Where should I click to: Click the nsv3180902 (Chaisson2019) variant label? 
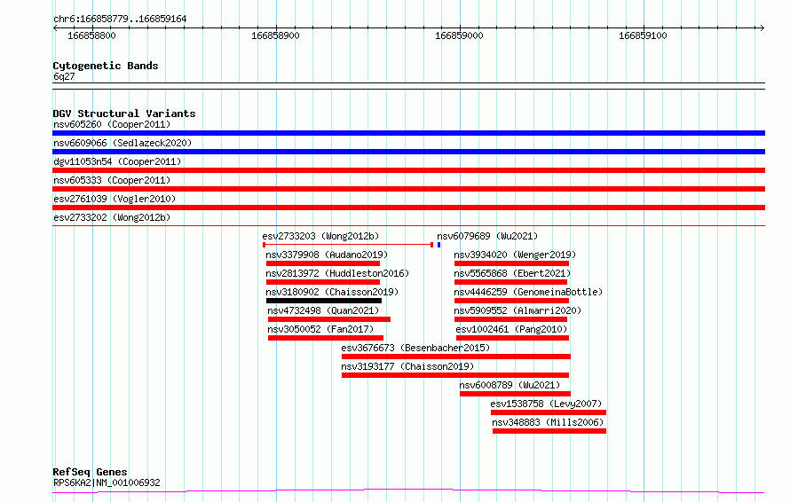332,292
